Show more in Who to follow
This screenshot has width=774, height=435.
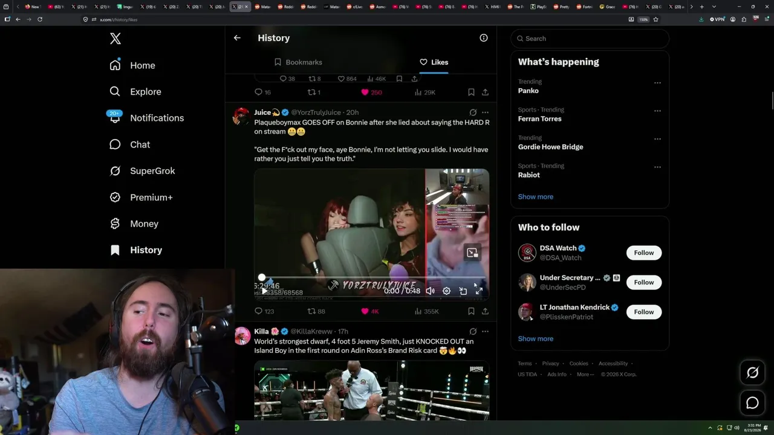tap(536, 339)
